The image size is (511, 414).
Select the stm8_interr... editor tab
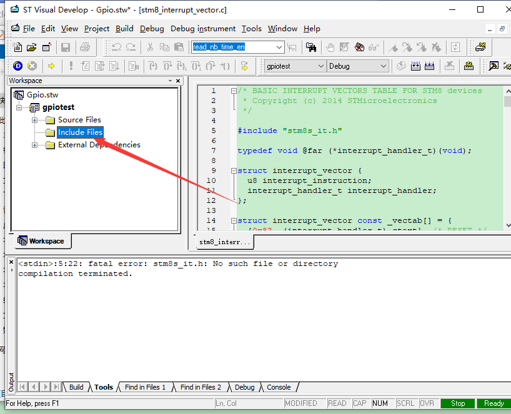[x=225, y=242]
